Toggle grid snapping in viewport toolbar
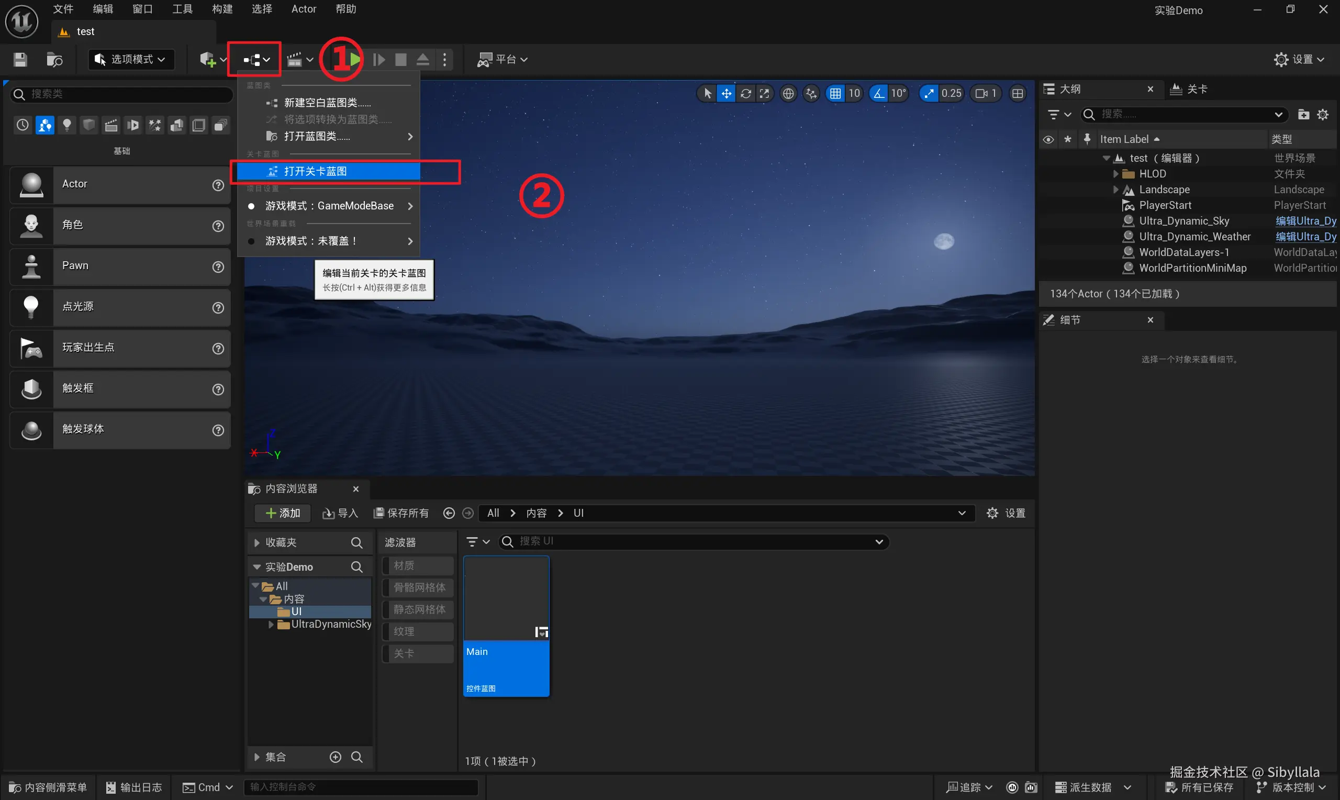 pyautogui.click(x=835, y=94)
